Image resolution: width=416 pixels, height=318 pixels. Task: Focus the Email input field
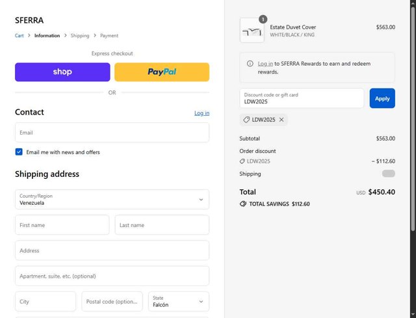click(112, 133)
